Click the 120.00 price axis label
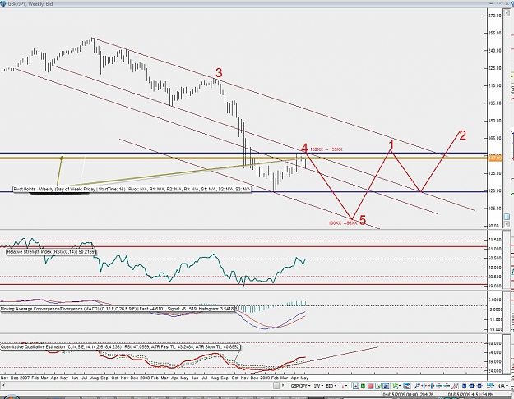 click(x=494, y=190)
